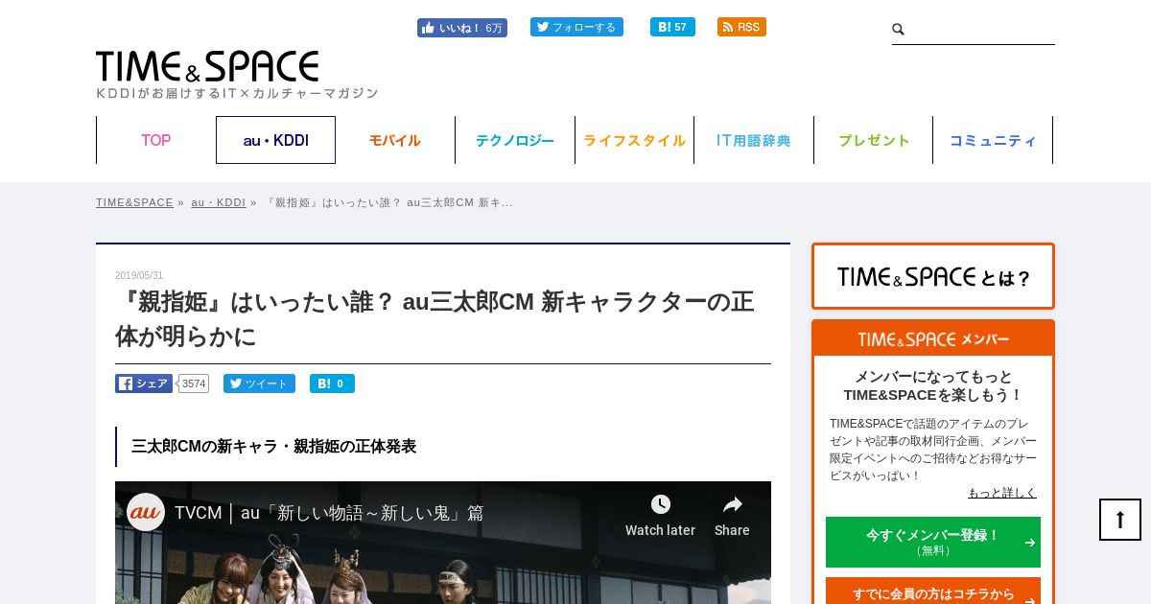Click the Facebook いいね! like button
1151x604 pixels.
pos(461,28)
